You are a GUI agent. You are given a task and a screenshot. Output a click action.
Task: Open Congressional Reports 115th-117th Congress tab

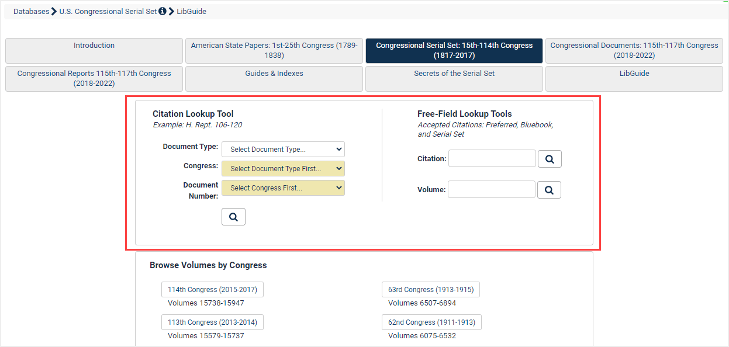click(x=94, y=78)
